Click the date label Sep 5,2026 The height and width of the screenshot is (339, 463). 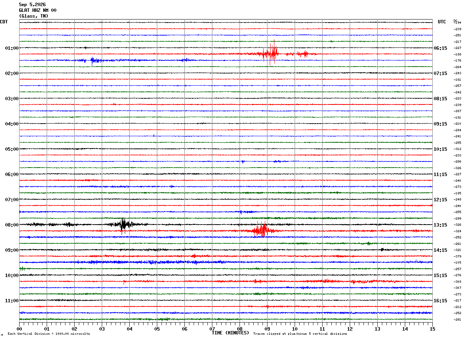[32, 5]
